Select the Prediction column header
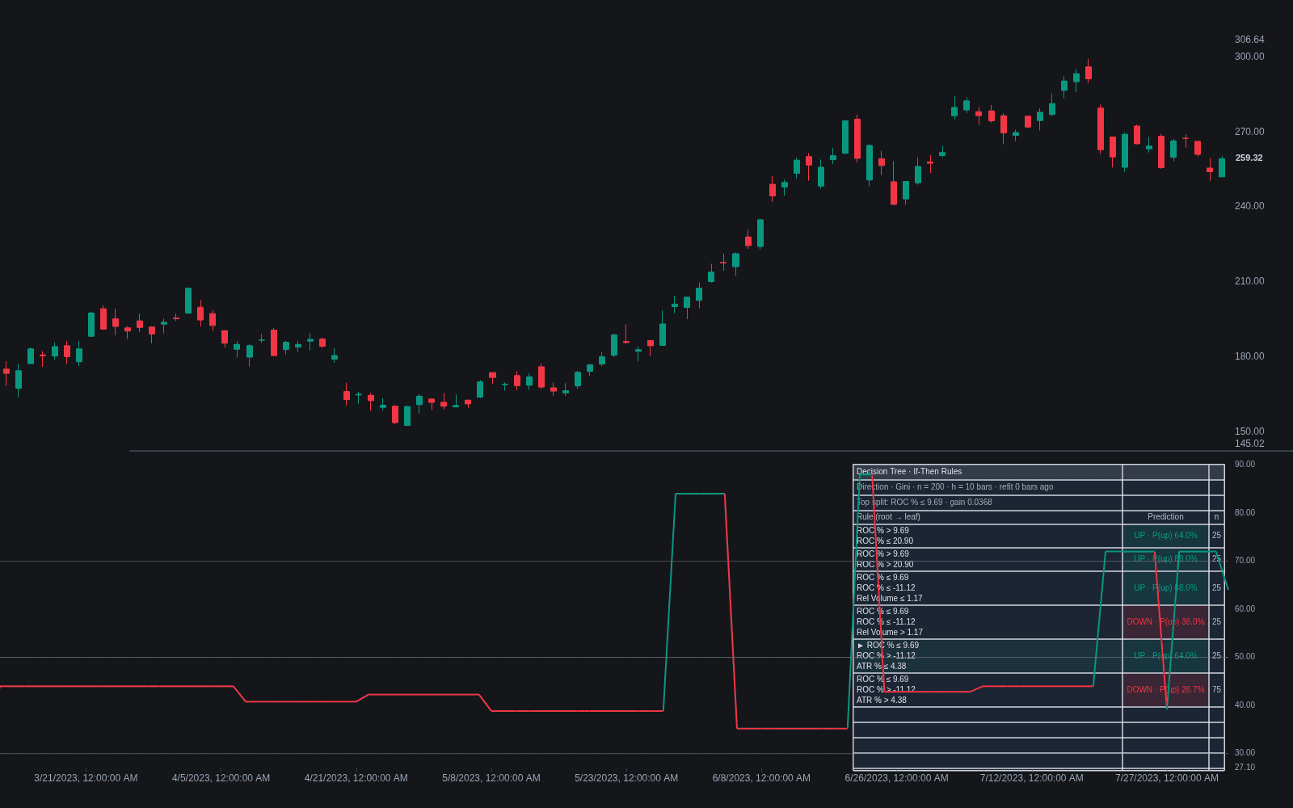This screenshot has width=1293, height=808. click(1165, 517)
